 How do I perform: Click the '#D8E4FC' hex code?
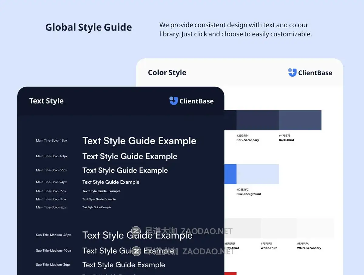(242, 189)
